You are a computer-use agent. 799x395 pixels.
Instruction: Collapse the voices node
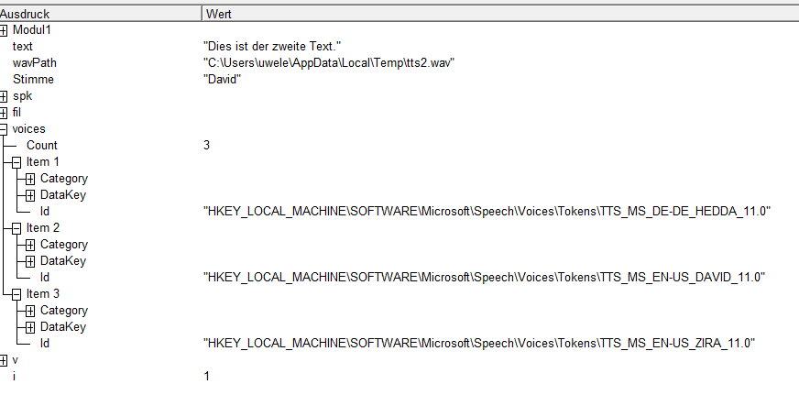[x=3, y=129]
